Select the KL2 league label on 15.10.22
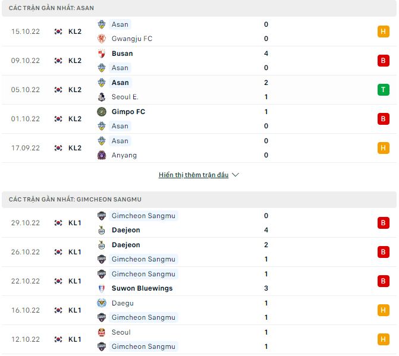The width and height of the screenshot is (399, 356). pyautogui.click(x=75, y=31)
